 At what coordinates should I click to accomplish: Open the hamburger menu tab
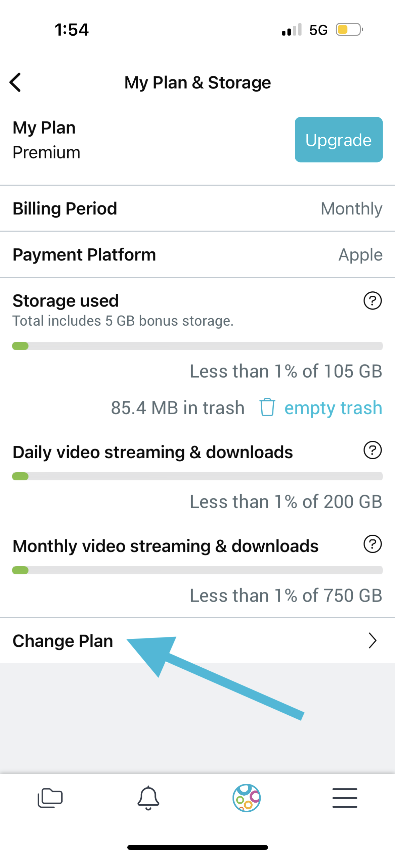click(345, 798)
